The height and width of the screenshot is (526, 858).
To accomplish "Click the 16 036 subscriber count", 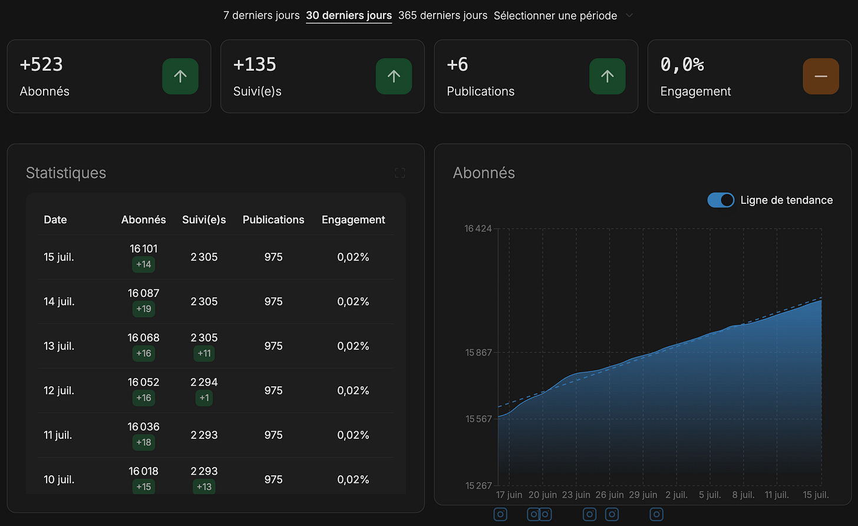I will pos(144,426).
